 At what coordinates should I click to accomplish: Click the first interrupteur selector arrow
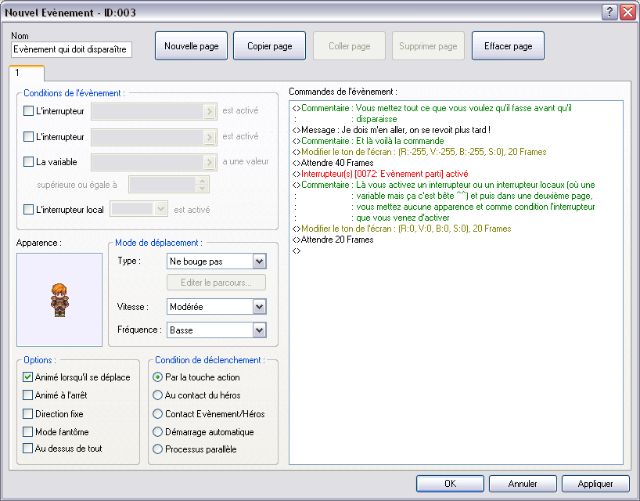tap(210, 111)
